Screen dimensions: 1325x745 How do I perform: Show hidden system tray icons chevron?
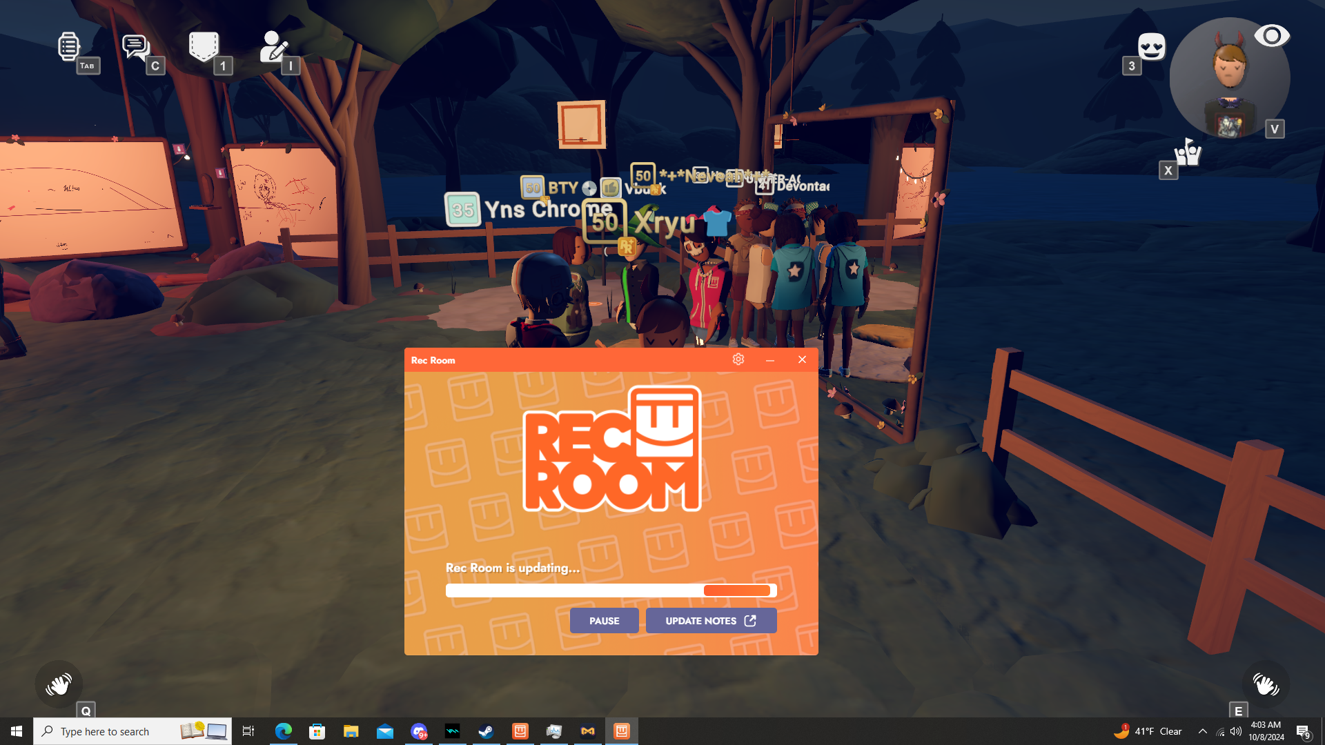click(x=1202, y=731)
